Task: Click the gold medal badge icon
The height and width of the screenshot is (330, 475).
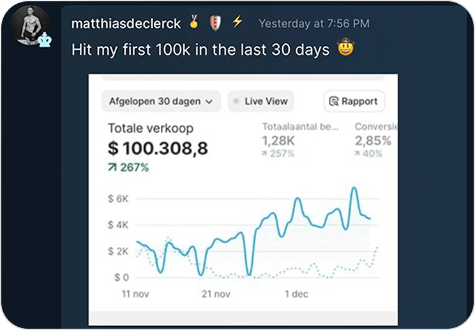Action: point(194,23)
